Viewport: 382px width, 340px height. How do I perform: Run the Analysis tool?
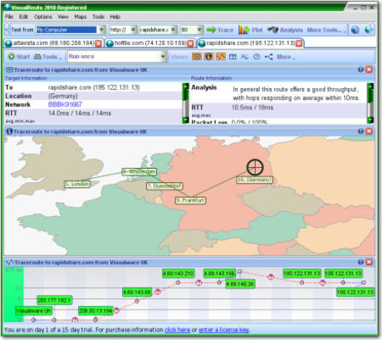285,30
